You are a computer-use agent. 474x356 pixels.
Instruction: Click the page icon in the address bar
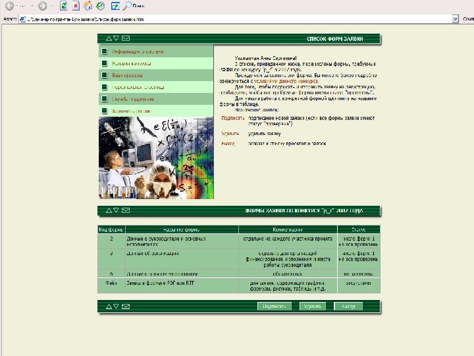[x=22, y=19]
